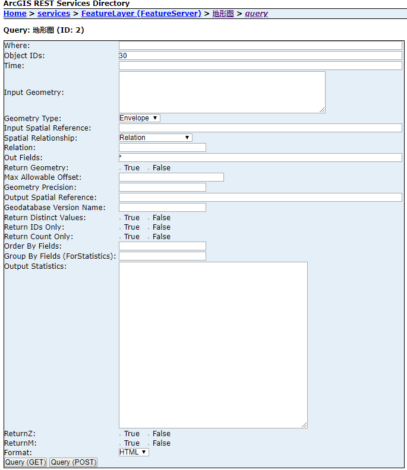This screenshot has width=407, height=470.
Task: Open the 地形图 layer breadcrumb link
Action: (x=223, y=14)
